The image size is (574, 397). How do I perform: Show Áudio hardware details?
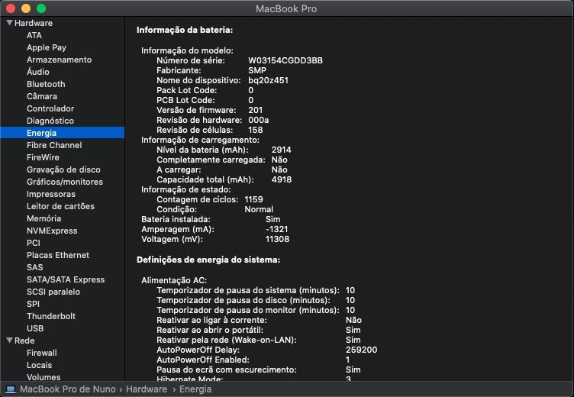coord(37,72)
